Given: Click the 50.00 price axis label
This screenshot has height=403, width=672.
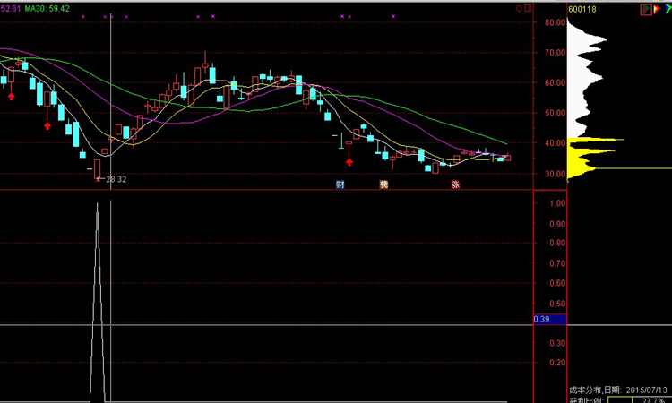Looking at the screenshot, I should click(x=556, y=113).
